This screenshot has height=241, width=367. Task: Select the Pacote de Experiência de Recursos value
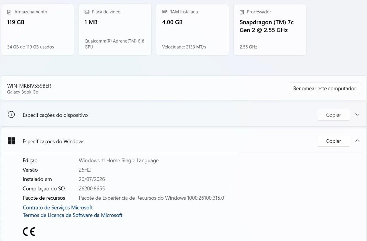point(151,198)
